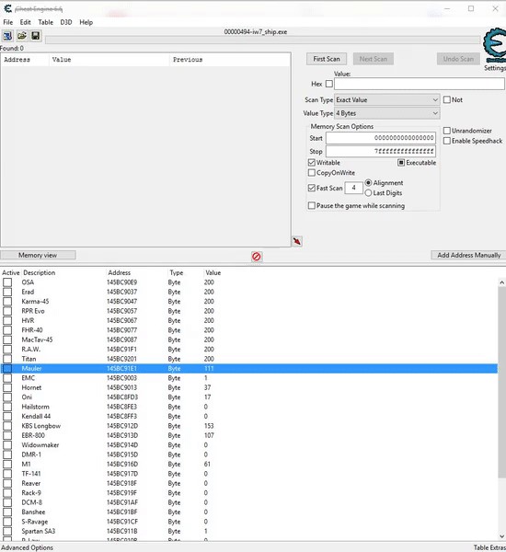Viewport: 506px width, 552px height.
Task: Open the Edit menu
Action: (x=25, y=22)
